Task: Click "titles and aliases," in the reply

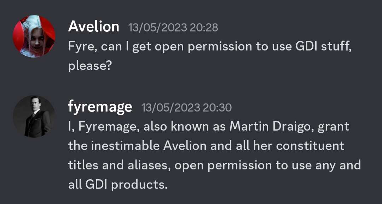Action: tap(120, 165)
